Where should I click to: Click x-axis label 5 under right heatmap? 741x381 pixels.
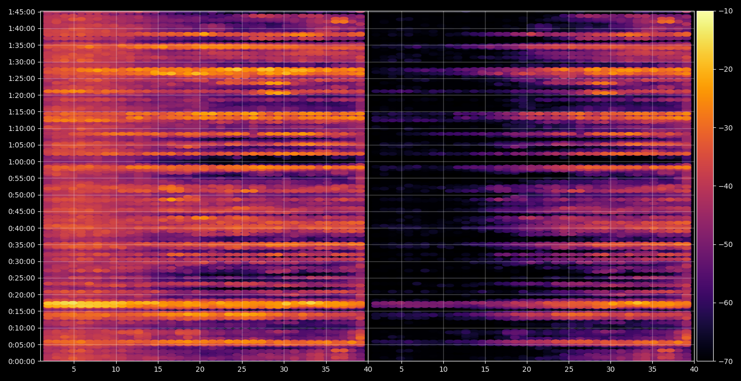pyautogui.click(x=401, y=370)
